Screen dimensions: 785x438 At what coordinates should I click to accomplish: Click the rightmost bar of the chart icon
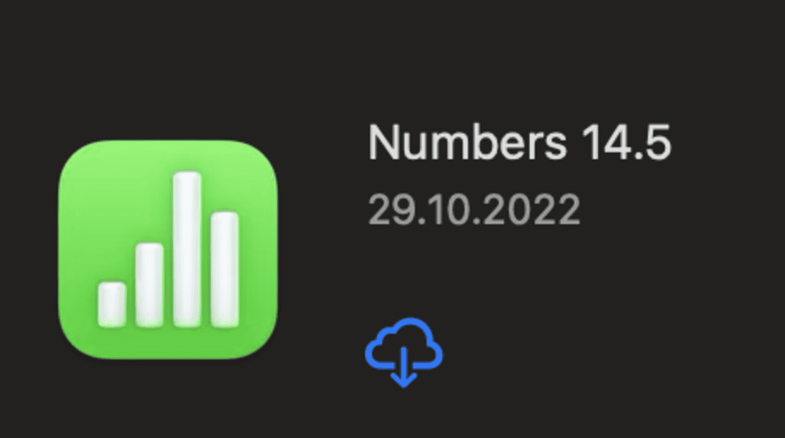(225, 269)
